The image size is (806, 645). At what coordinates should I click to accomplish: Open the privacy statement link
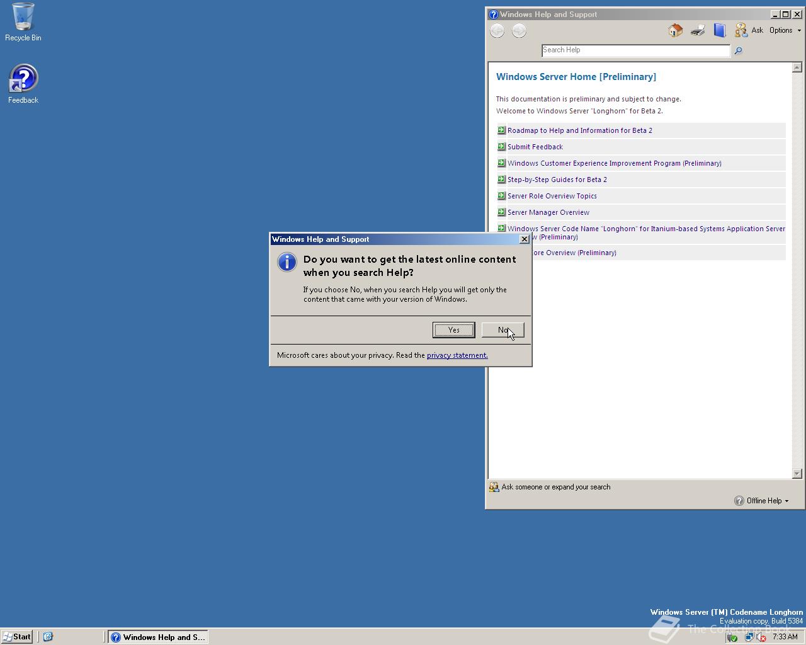click(457, 355)
